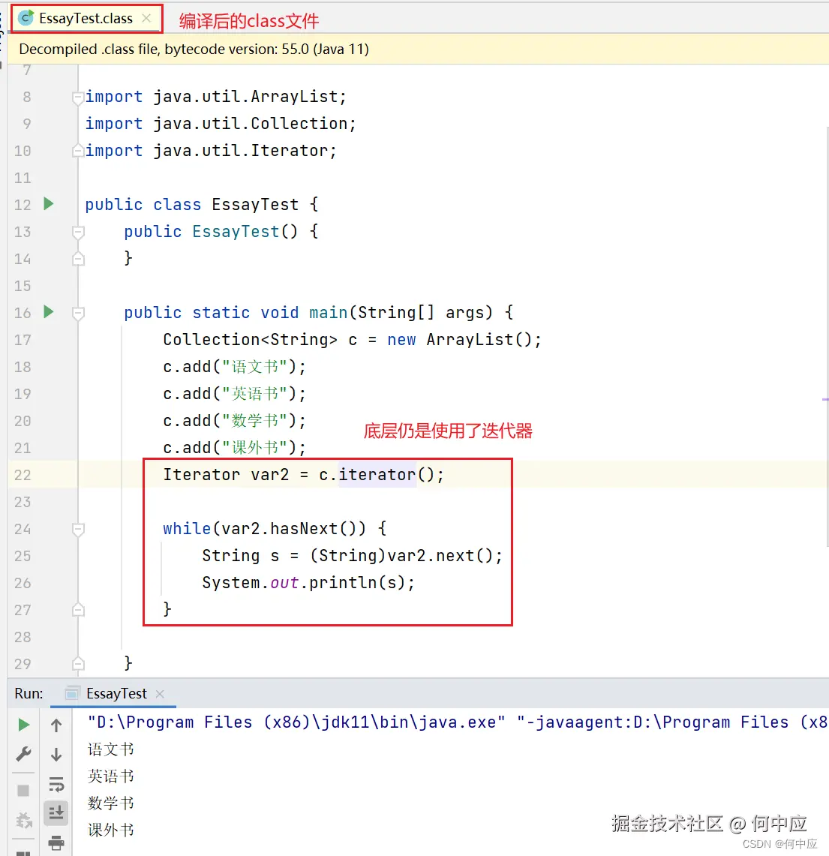This screenshot has width=829, height=856.
Task: Collapse the while loop at line 24
Action: click(78, 529)
